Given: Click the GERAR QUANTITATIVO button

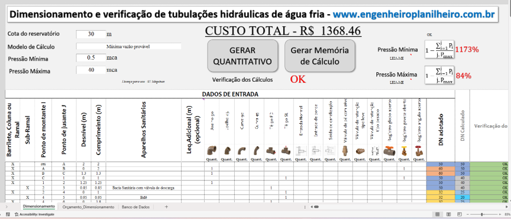Looking at the screenshot, I should click(242, 56).
